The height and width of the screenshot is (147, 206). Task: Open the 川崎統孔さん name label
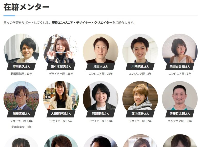140,66
